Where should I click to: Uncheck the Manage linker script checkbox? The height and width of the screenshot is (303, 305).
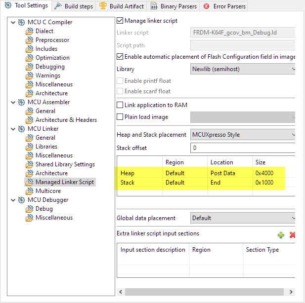120,21
